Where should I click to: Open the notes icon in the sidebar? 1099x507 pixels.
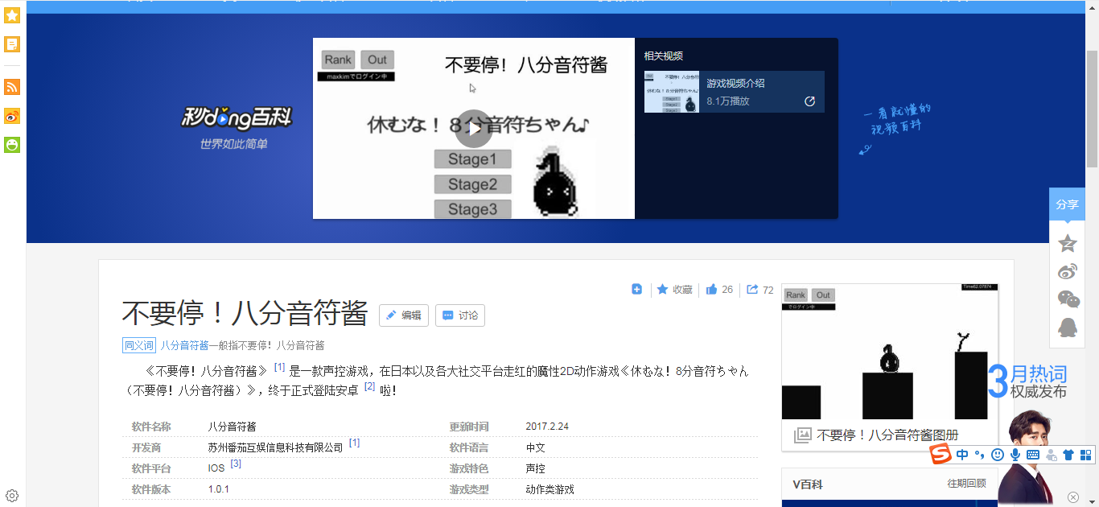[12, 43]
